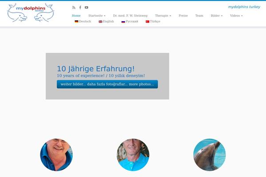The height and width of the screenshot is (177, 266).
Task: Expand the Bilder dropdown menu
Action: pos(217,15)
